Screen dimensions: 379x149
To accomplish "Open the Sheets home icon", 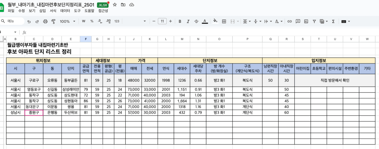I will [2, 7].
